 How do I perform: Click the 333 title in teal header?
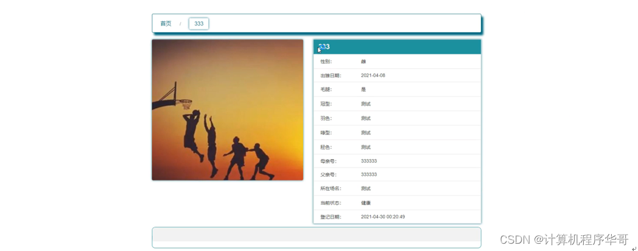click(324, 47)
